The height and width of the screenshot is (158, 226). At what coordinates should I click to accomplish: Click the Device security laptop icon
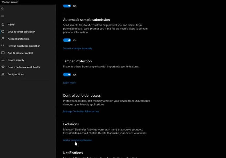click(3, 60)
